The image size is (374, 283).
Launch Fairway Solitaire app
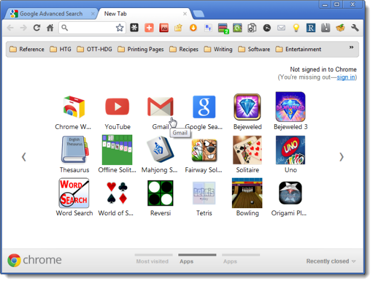204,150
